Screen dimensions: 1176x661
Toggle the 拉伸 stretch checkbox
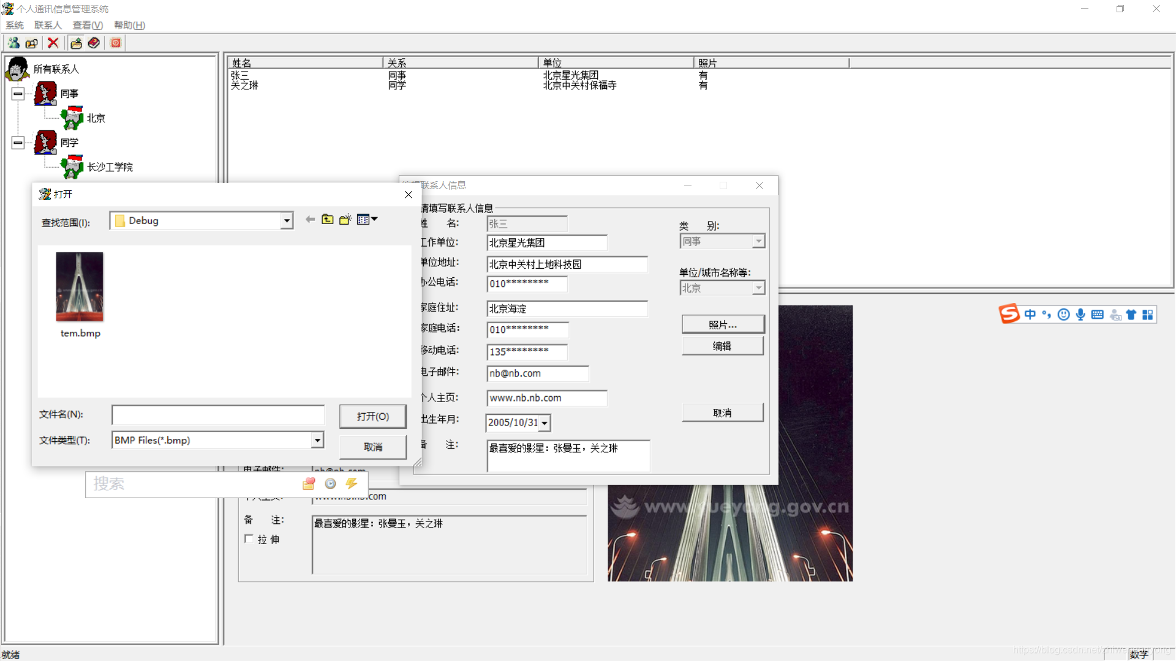click(249, 539)
